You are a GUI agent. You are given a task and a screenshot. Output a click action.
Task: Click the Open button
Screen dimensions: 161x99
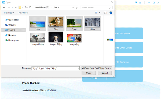click(x=89, y=73)
